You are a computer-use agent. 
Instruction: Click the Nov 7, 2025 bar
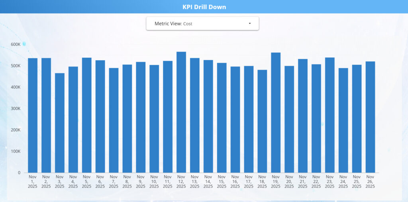[x=114, y=120]
